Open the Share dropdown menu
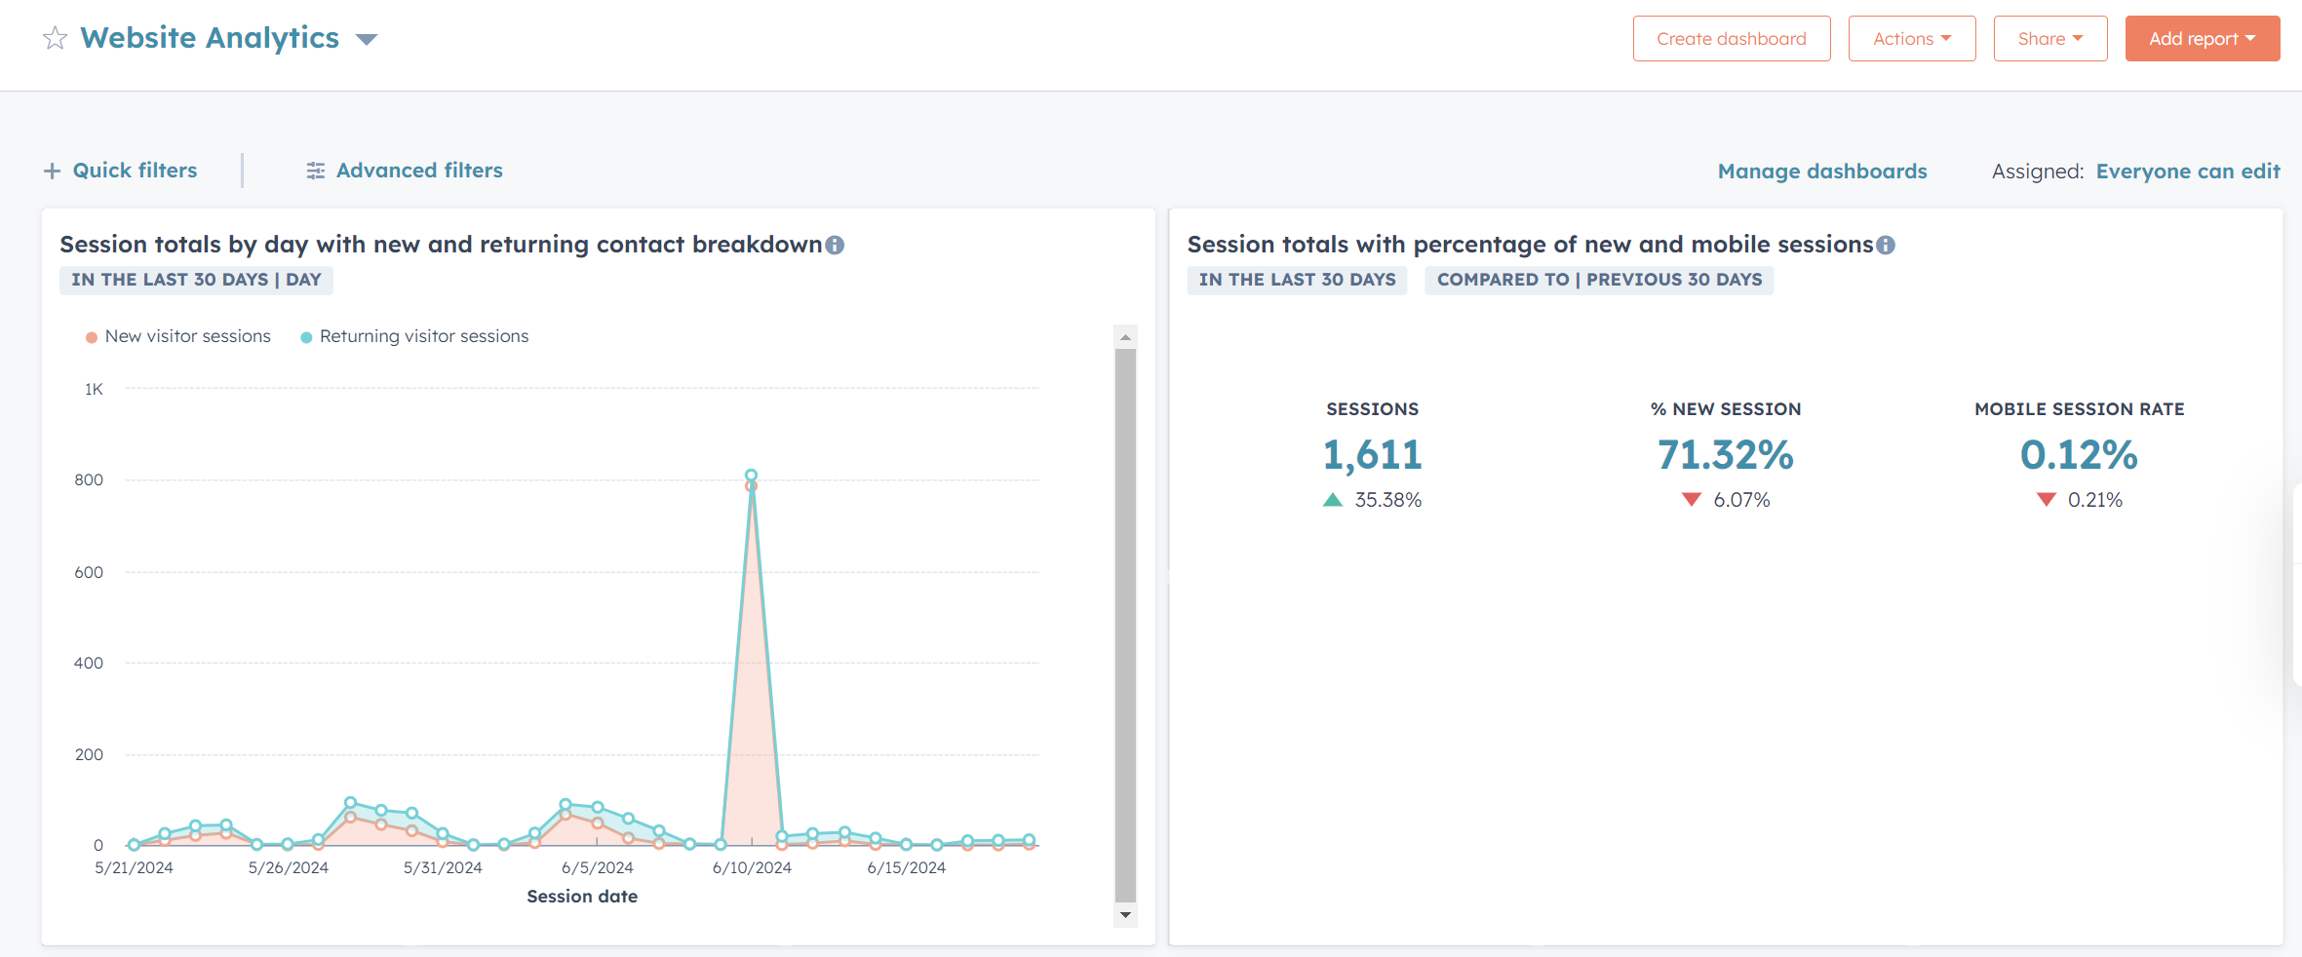 click(2050, 39)
